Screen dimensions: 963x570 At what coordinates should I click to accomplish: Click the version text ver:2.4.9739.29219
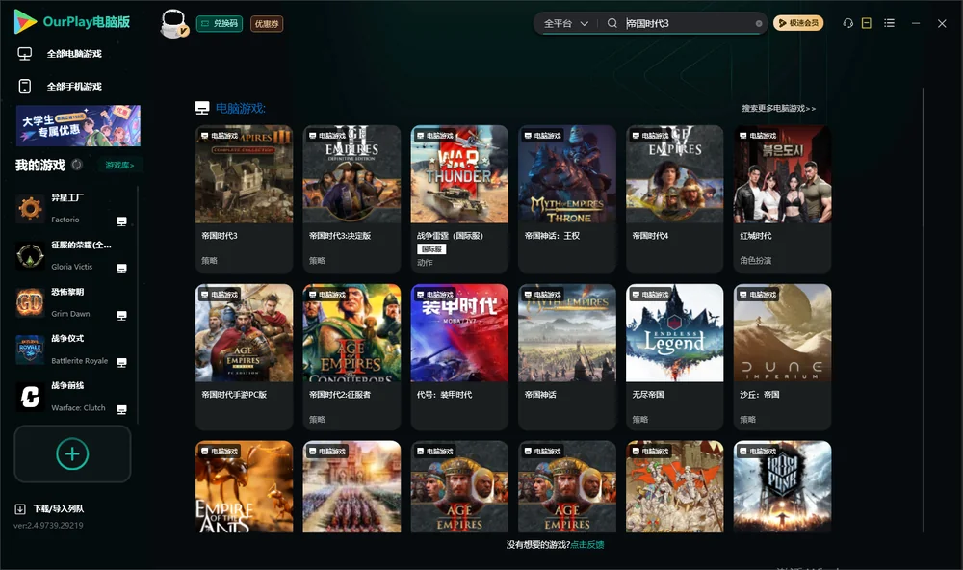click(x=48, y=525)
